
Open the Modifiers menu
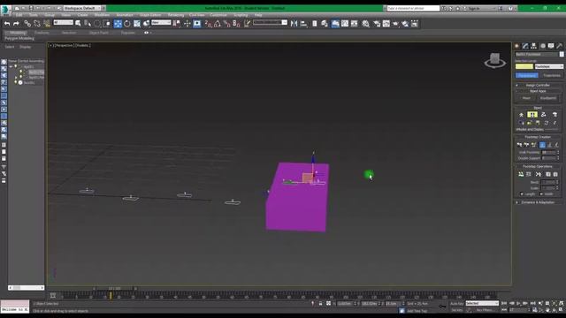pyautogui.click(x=102, y=15)
